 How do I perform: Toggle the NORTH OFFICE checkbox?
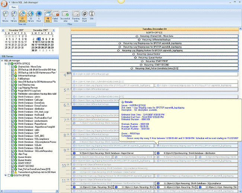(9, 63)
